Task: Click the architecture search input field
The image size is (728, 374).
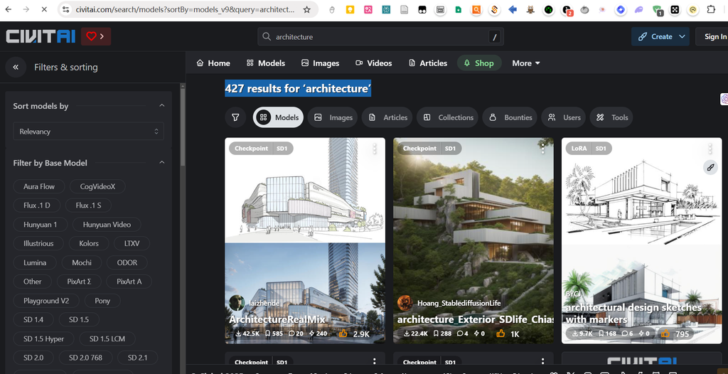Action: [381, 37]
